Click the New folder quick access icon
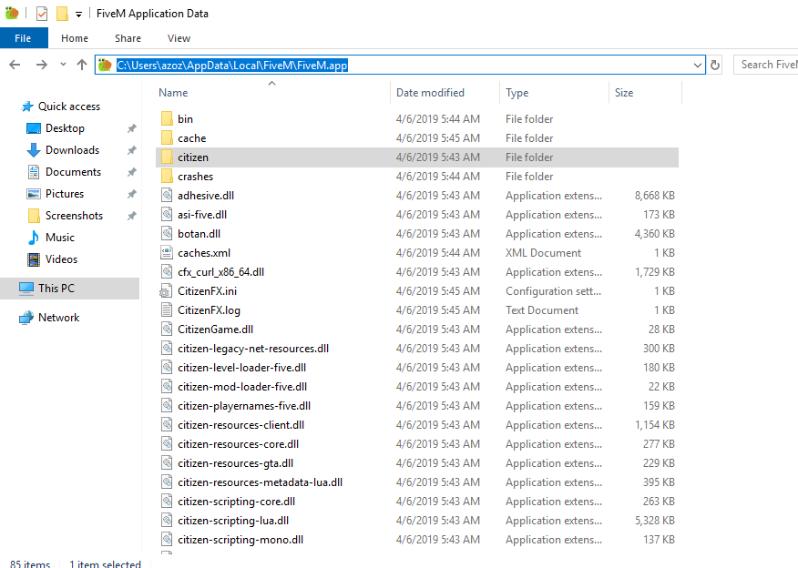The image size is (798, 568). click(62, 14)
